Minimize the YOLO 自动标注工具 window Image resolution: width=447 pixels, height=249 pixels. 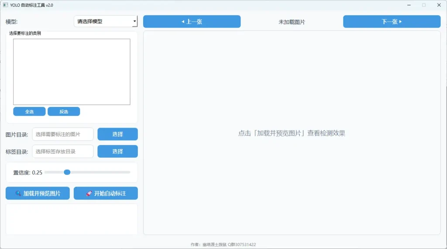coord(409,5)
